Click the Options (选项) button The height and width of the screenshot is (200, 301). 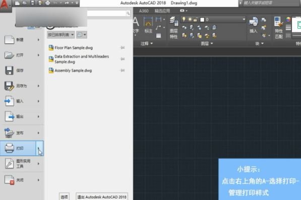coord(64,196)
